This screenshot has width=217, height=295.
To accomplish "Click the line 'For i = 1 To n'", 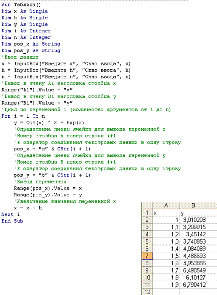I will click(x=23, y=116).
